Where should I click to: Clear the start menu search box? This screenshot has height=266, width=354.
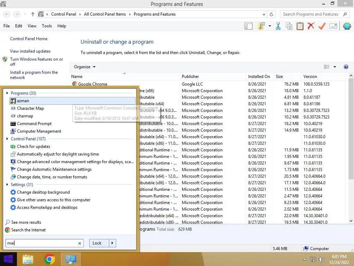point(80,243)
